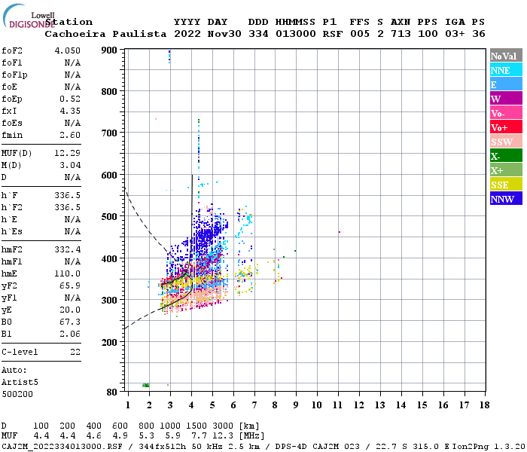Select the Vo- pink legend swatch
Screen dimensions: 527x452
pyautogui.click(x=506, y=113)
